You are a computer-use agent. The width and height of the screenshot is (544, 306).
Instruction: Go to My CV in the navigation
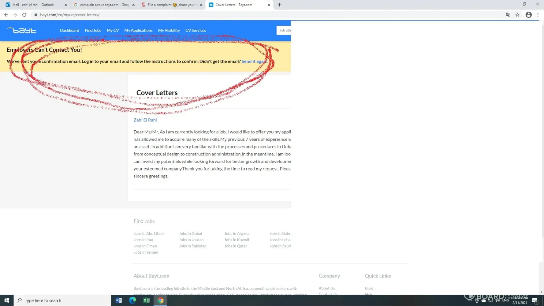pyautogui.click(x=113, y=30)
